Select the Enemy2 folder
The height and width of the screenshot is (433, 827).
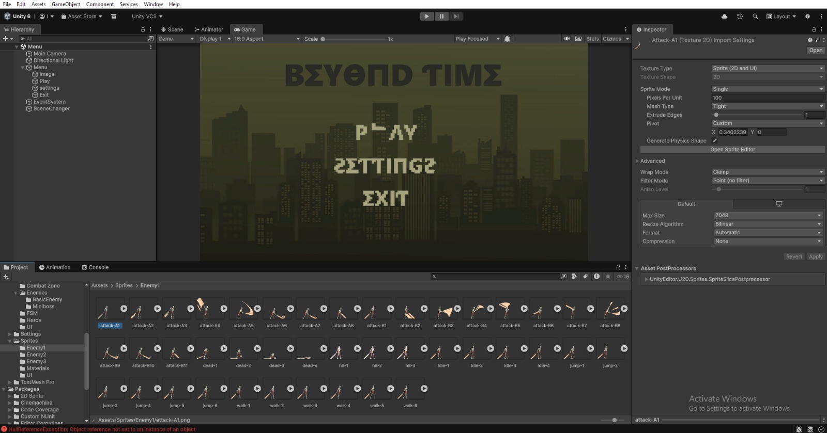click(x=36, y=355)
